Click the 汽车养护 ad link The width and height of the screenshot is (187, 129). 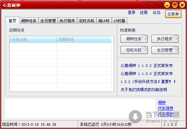(166, 114)
